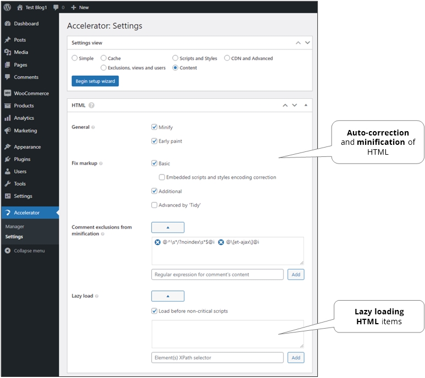Move HTML panel up with chevron
The image size is (425, 378).
285,105
